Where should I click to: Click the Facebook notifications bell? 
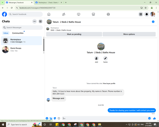tap(147, 14)
